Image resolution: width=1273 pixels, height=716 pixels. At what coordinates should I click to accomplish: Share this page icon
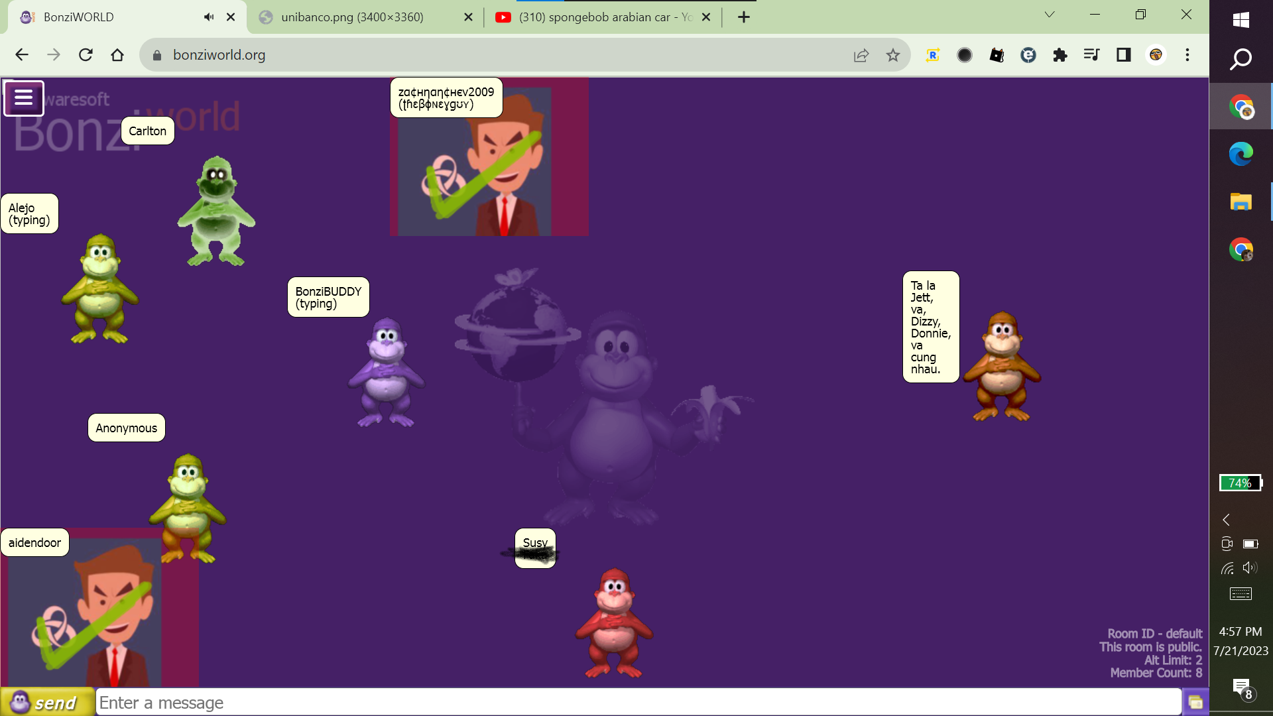click(861, 55)
